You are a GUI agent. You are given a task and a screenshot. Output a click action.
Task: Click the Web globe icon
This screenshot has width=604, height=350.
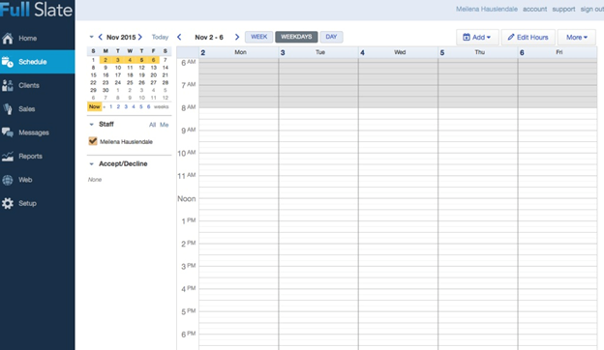pos(8,180)
